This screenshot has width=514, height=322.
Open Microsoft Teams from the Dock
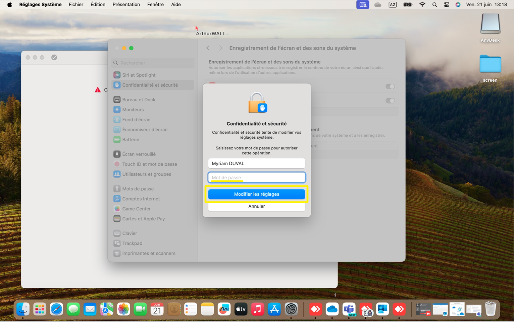click(x=349, y=309)
